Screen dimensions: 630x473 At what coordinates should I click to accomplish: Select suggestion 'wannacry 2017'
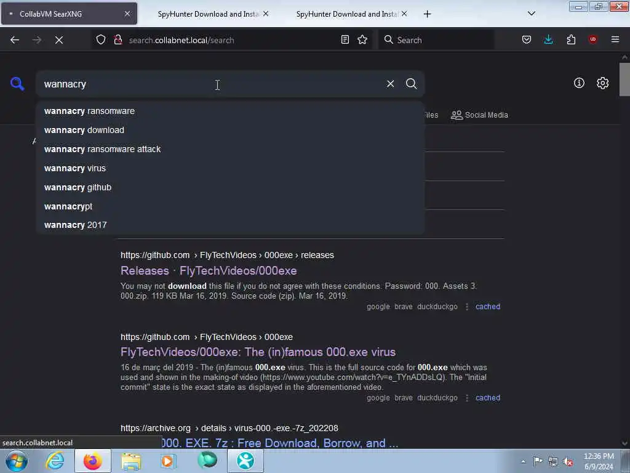point(230,225)
